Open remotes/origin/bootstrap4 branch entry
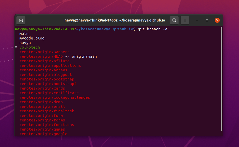The image size is (239, 147). pyautogui.click(x=48, y=84)
